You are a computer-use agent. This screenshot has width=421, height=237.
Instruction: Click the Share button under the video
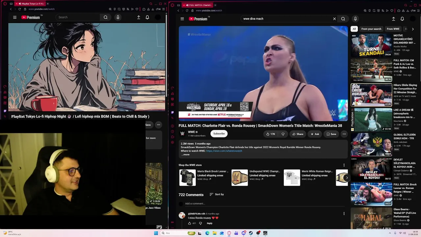pos(298,134)
